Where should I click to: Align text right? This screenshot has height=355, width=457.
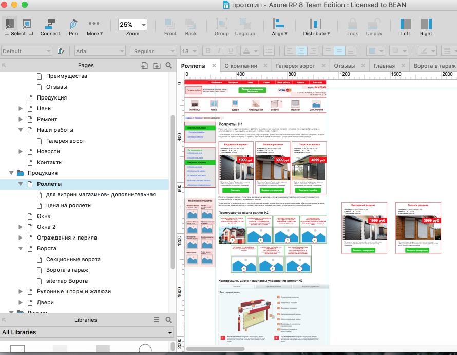click(312, 51)
